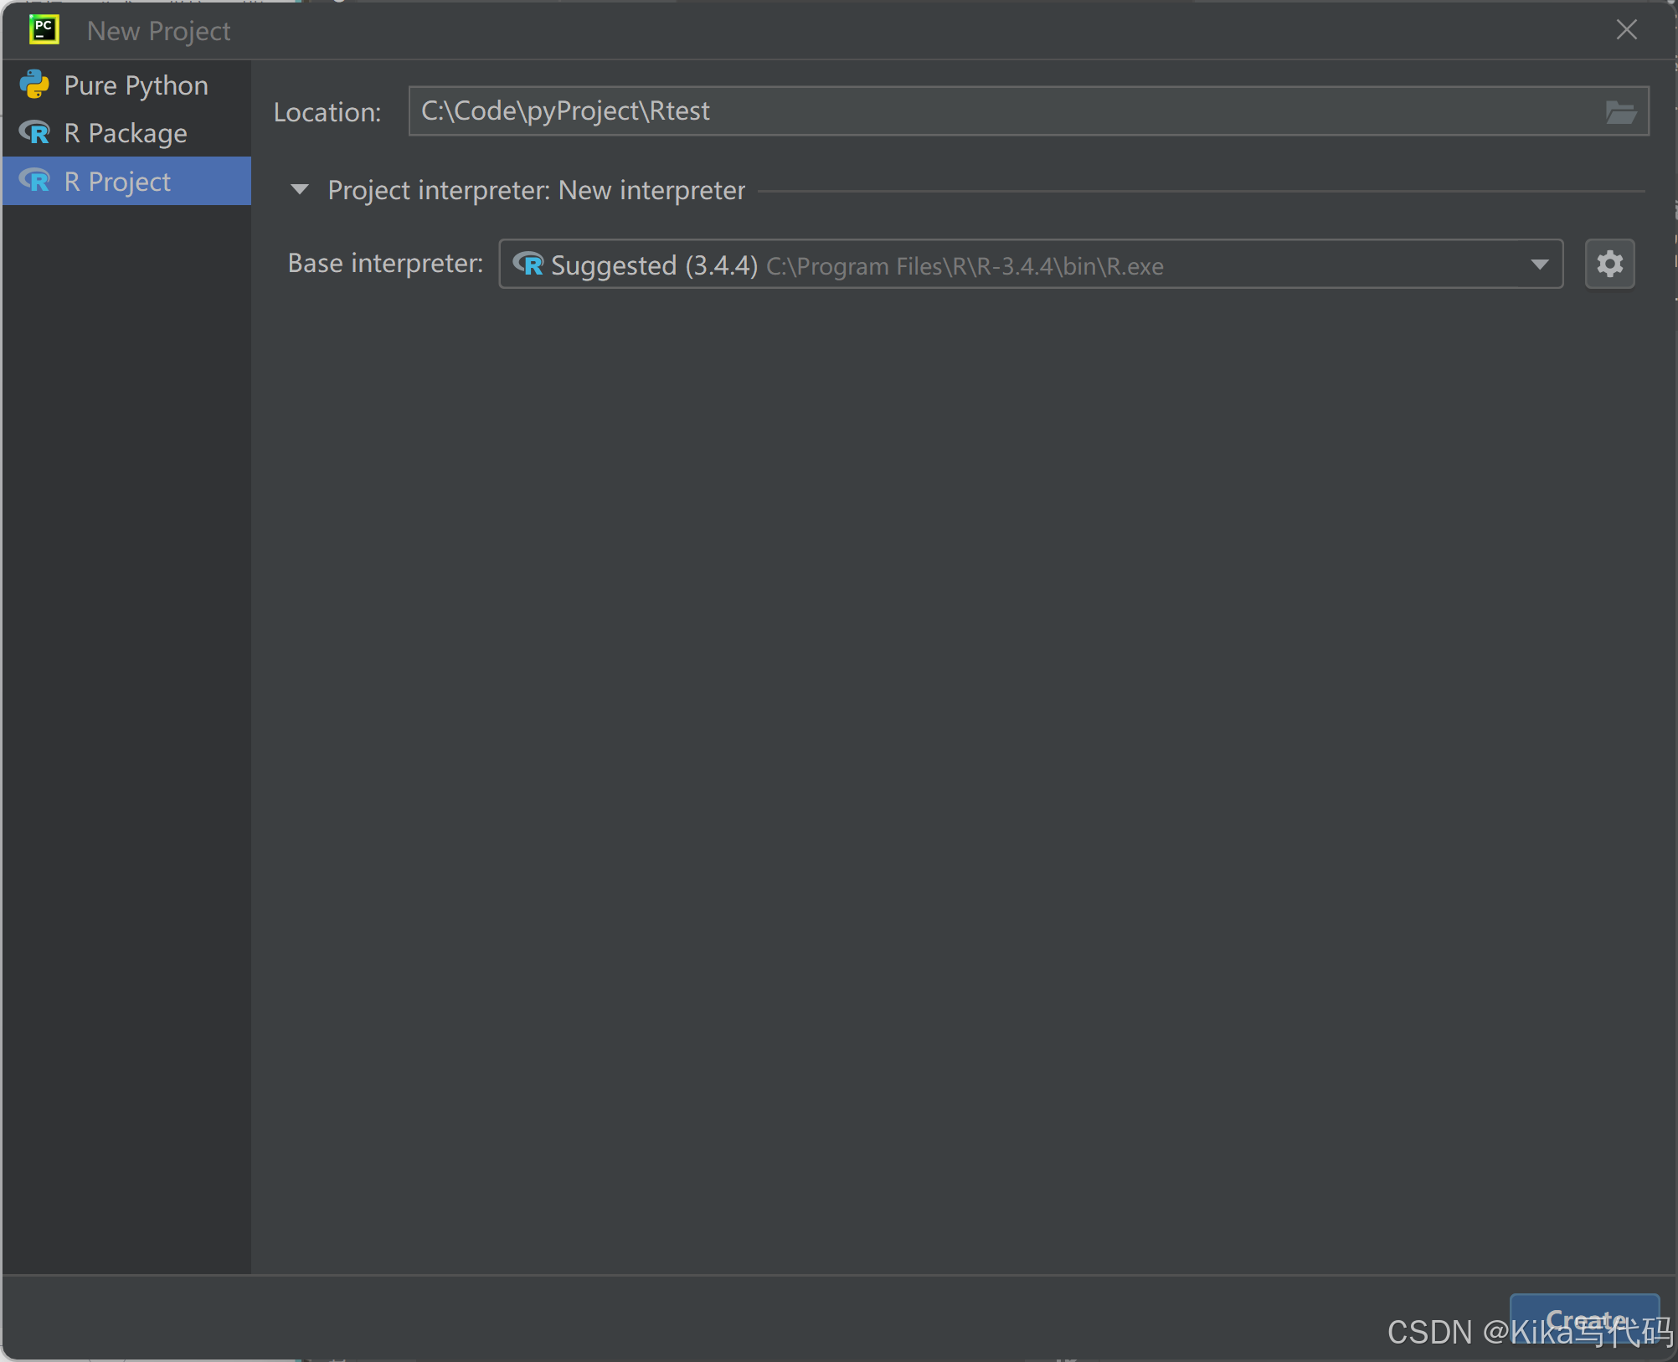The image size is (1678, 1362).
Task: Click the PyCharm logo in title bar
Action: [44, 30]
